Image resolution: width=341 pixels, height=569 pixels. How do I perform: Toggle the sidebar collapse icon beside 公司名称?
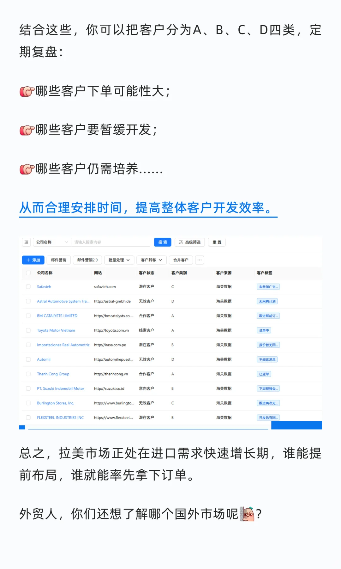click(26, 242)
